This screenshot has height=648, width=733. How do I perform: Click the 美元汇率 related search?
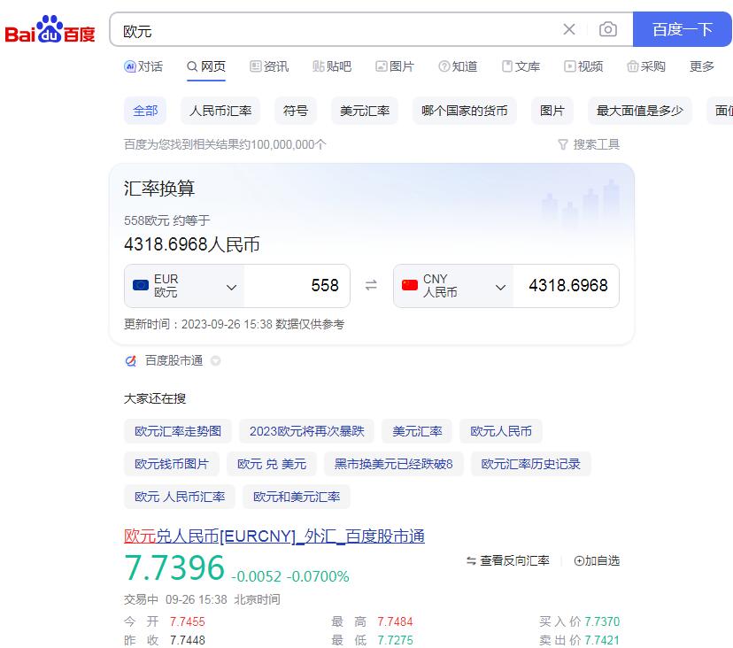coord(417,431)
